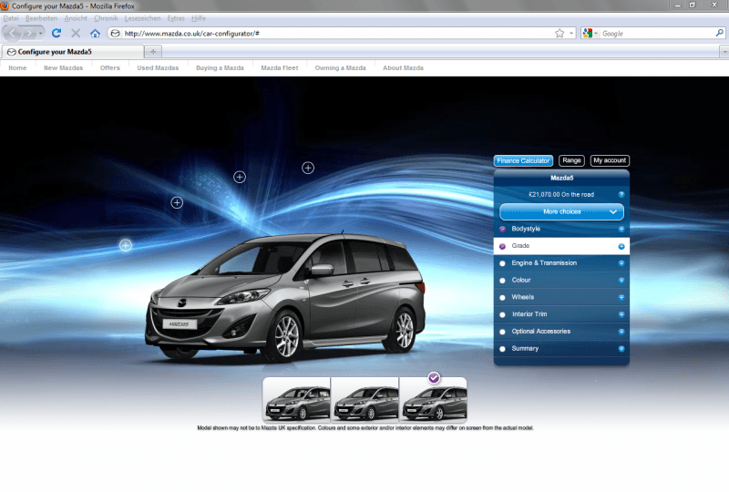Open the About Mazda link
This screenshot has width=729, height=492.
pyautogui.click(x=403, y=68)
